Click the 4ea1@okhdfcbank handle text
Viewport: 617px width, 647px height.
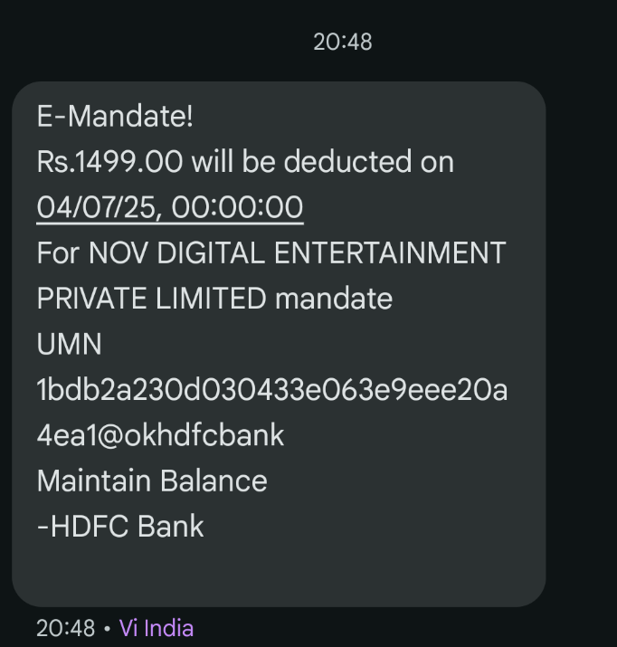click(x=160, y=435)
